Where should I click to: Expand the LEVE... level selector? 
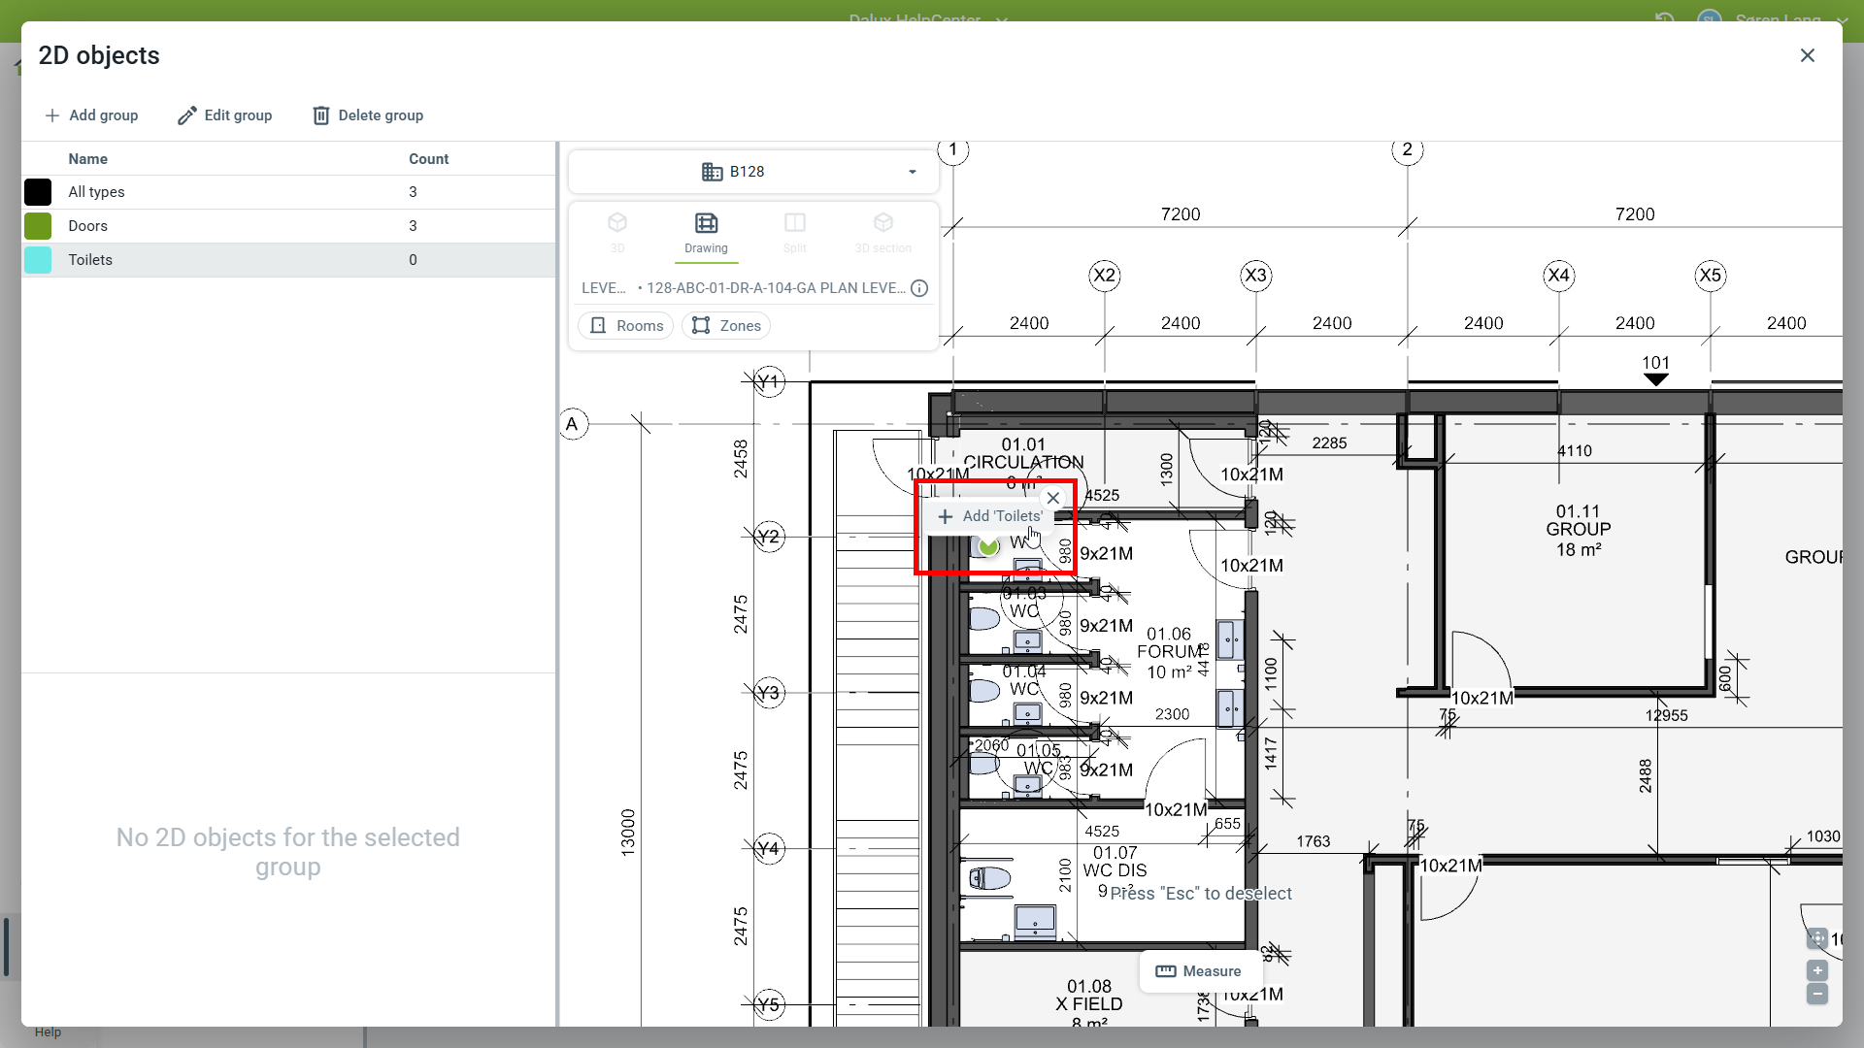(x=604, y=288)
